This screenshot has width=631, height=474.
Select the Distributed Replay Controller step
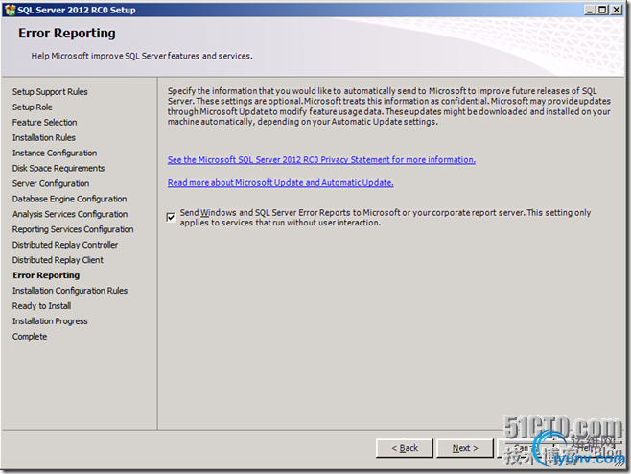[65, 245]
